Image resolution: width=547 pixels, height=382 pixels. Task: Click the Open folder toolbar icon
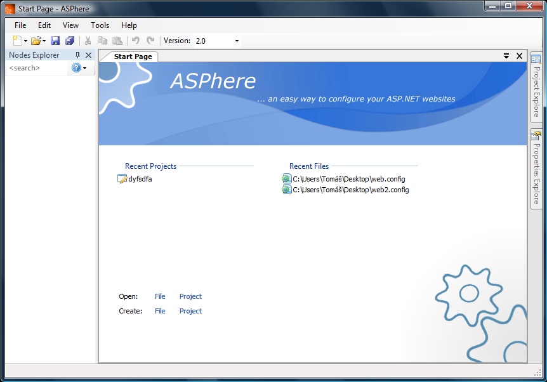36,41
